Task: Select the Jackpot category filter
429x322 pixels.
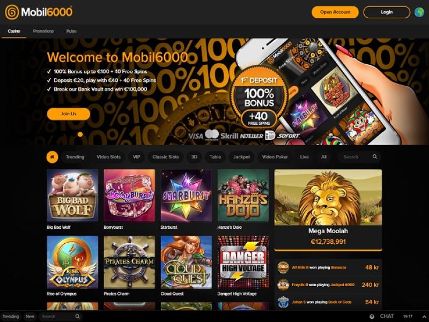Action: (x=241, y=157)
